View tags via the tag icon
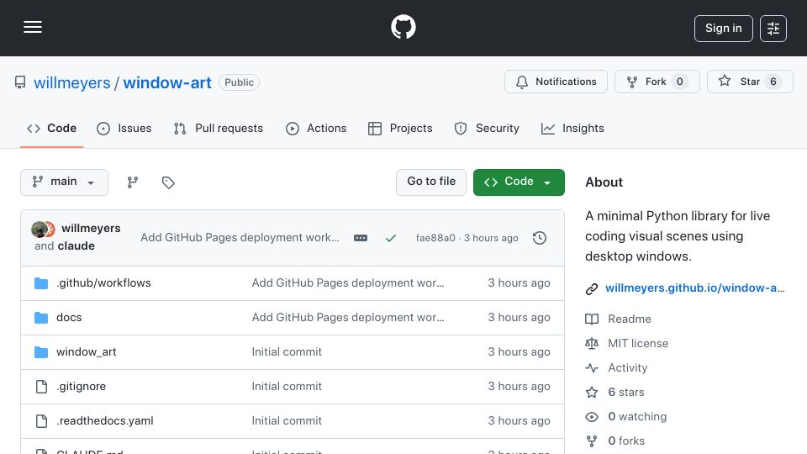 [x=168, y=182]
